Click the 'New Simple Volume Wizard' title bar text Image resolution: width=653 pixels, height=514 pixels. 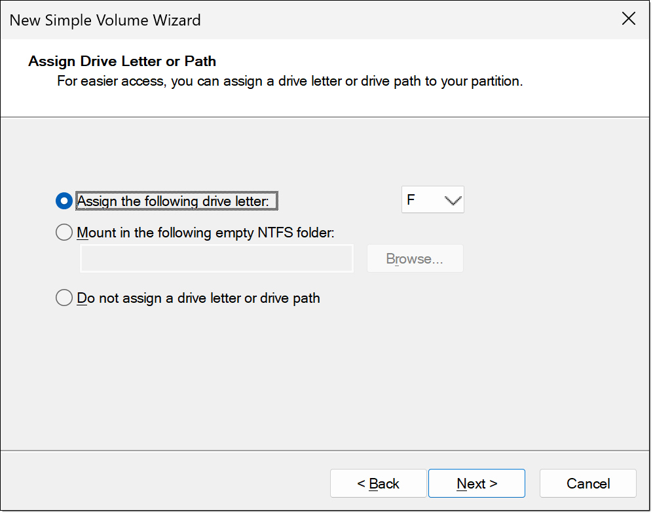[x=105, y=20]
